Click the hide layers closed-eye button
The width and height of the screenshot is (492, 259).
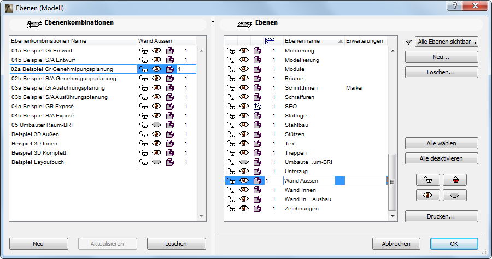pyautogui.click(x=455, y=196)
